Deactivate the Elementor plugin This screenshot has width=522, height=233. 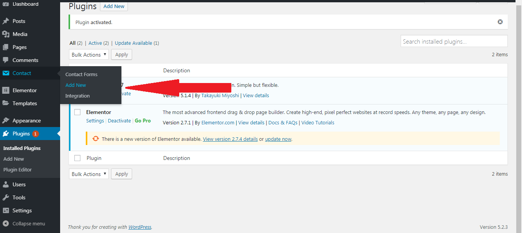(x=119, y=121)
